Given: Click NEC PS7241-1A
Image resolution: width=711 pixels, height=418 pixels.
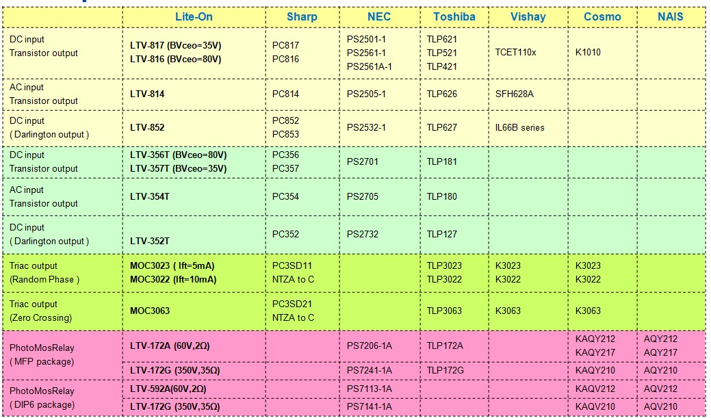Looking at the screenshot, I should click(x=369, y=370).
